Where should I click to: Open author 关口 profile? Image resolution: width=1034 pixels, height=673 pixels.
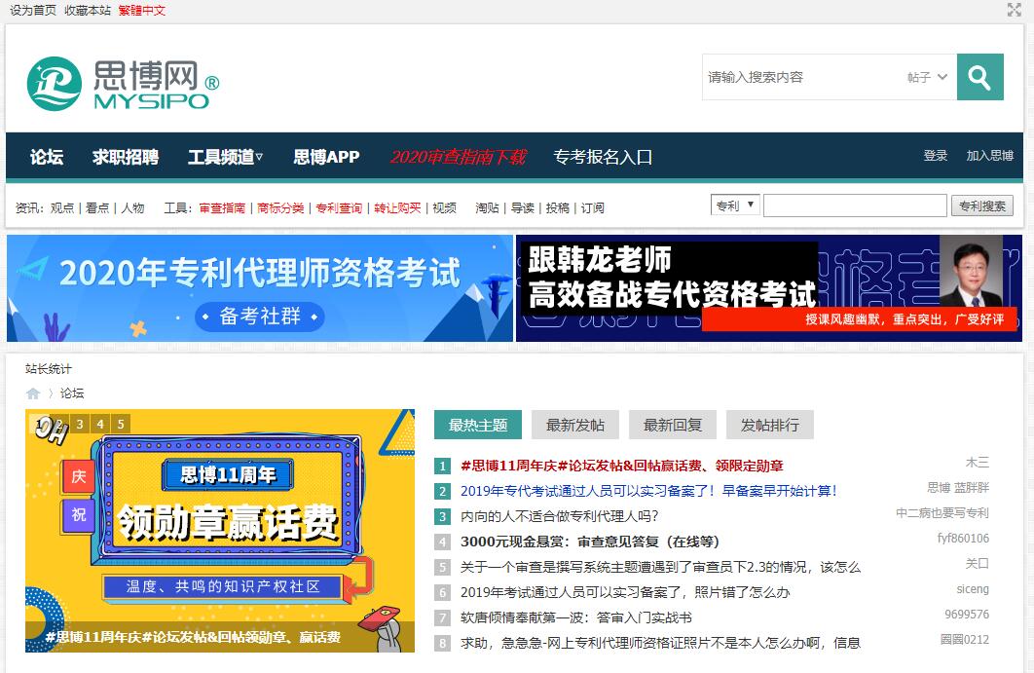click(x=978, y=564)
